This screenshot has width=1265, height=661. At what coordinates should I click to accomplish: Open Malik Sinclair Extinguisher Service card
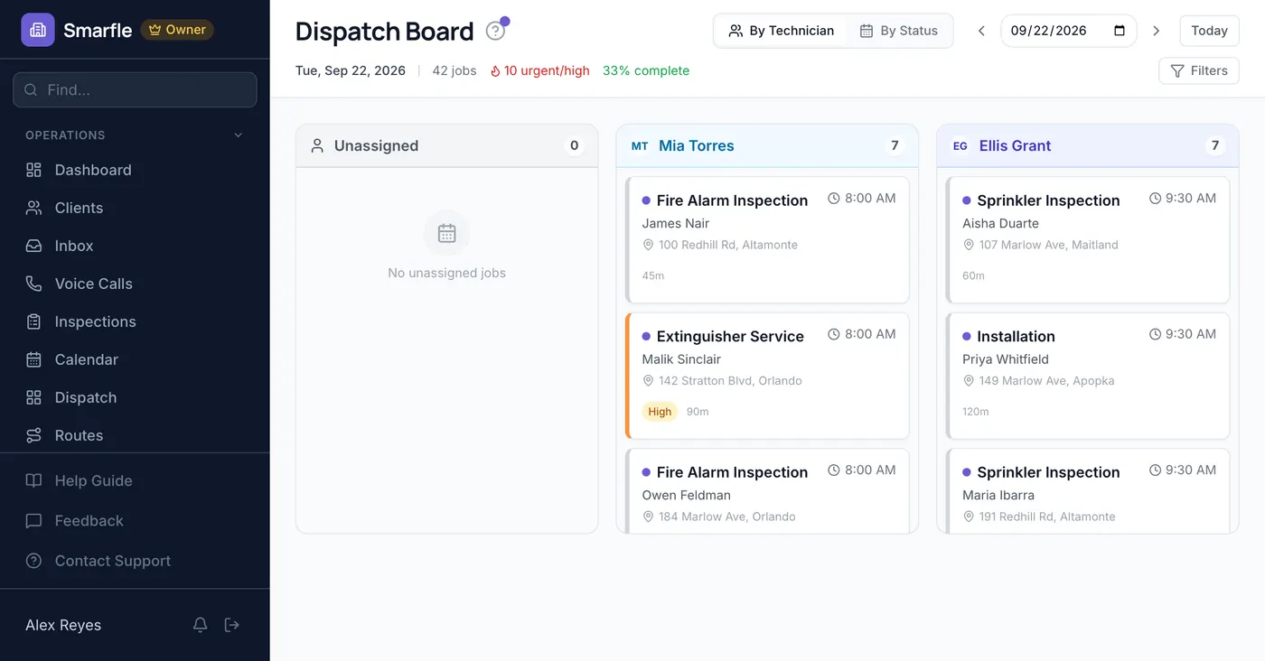767,376
